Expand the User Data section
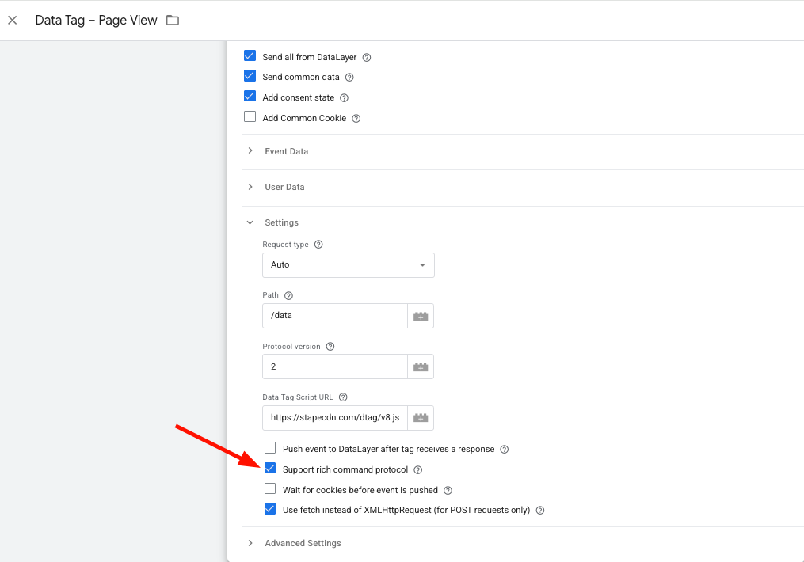This screenshot has height=562, width=804. point(284,187)
